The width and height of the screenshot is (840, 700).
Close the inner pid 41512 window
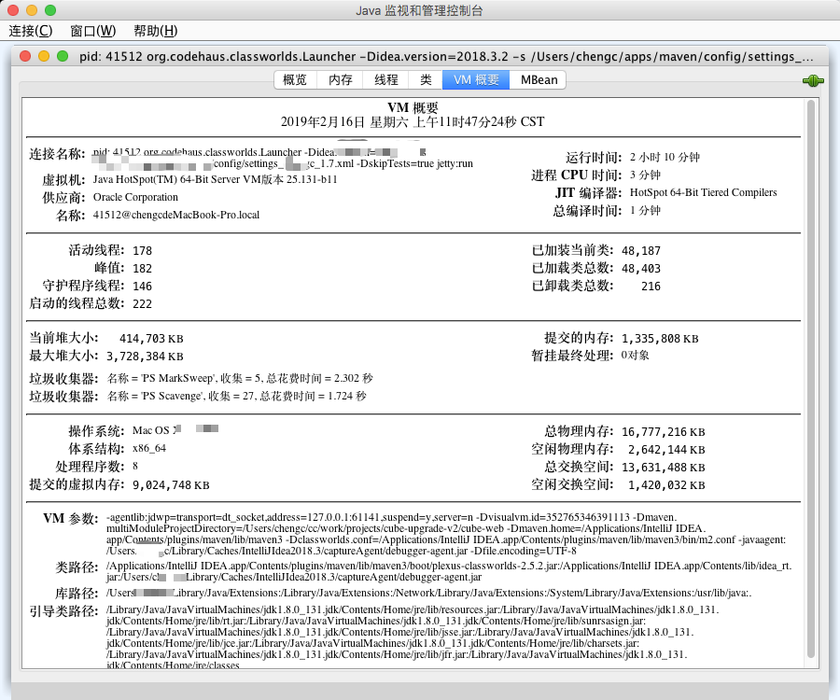[x=25, y=56]
